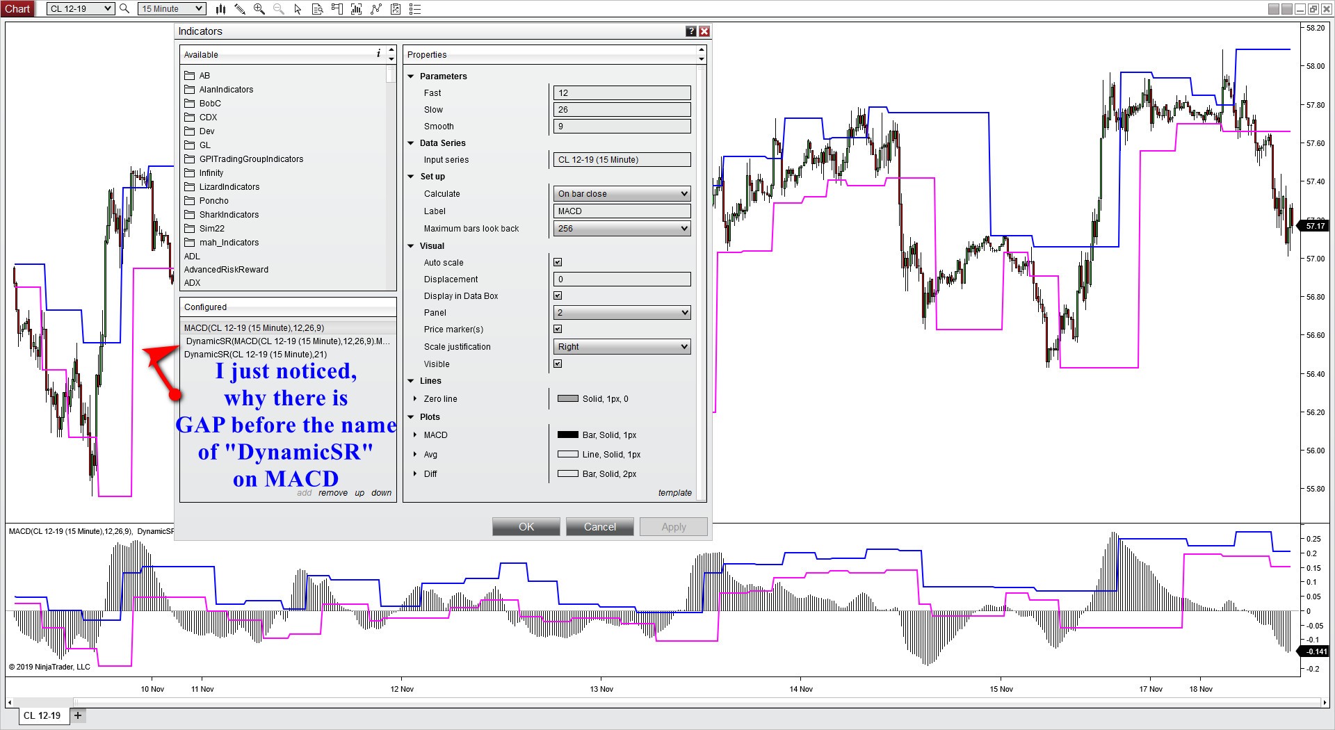Viewport: 1335px width, 730px height.
Task: Open the MACD plot color swatch
Action: (568, 435)
